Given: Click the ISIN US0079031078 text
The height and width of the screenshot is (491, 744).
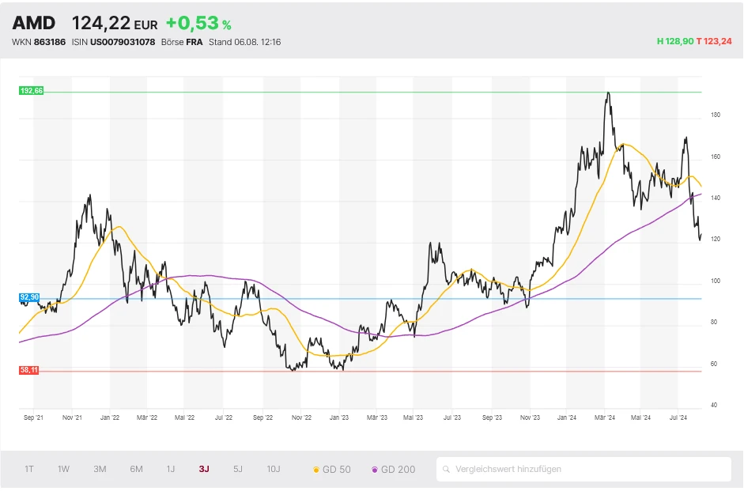Looking at the screenshot, I should click(x=113, y=42).
